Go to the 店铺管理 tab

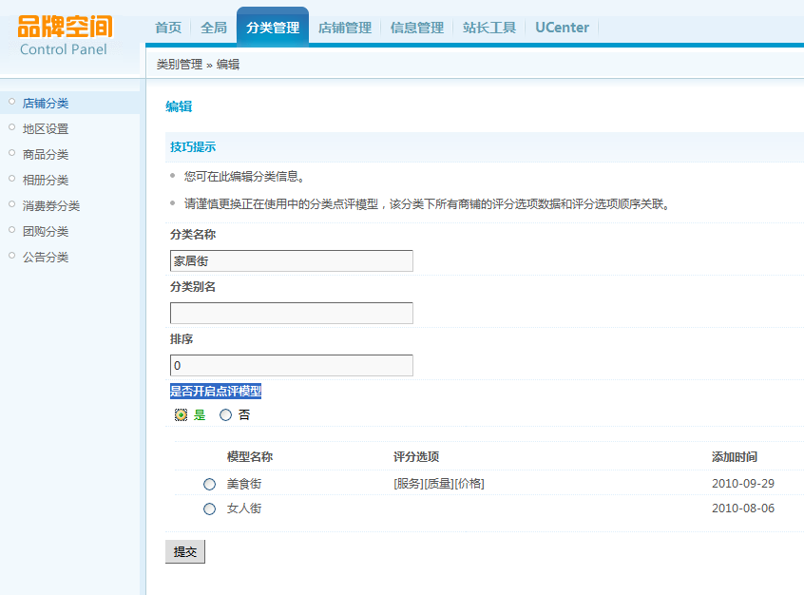click(344, 28)
